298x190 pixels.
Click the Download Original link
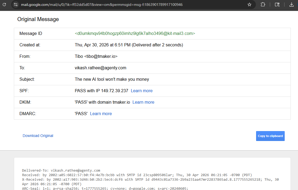(x=38, y=136)
